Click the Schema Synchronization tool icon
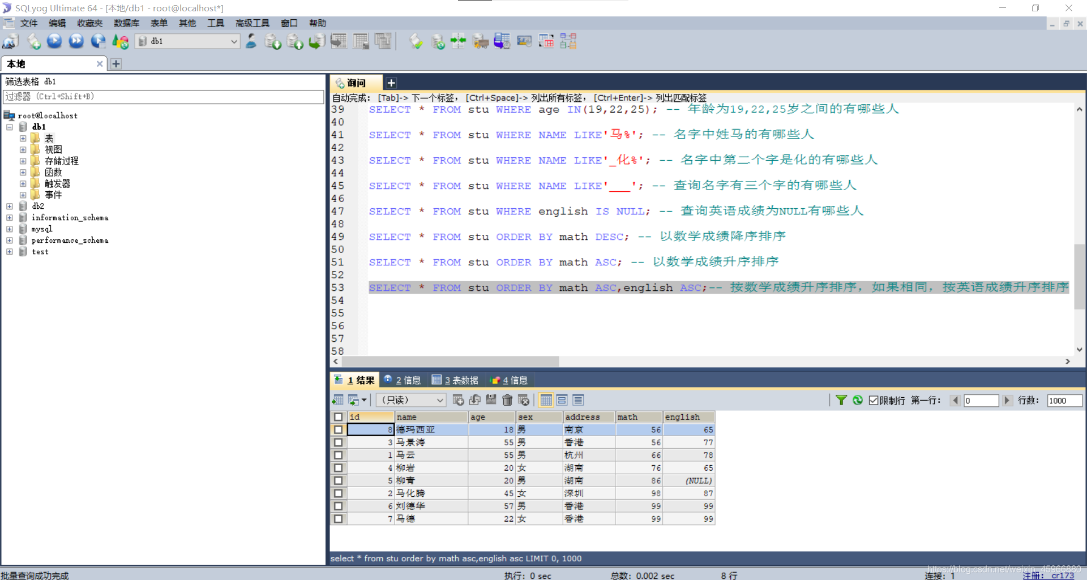 point(457,41)
